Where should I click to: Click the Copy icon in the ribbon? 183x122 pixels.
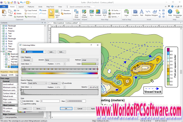tap(10, 12)
